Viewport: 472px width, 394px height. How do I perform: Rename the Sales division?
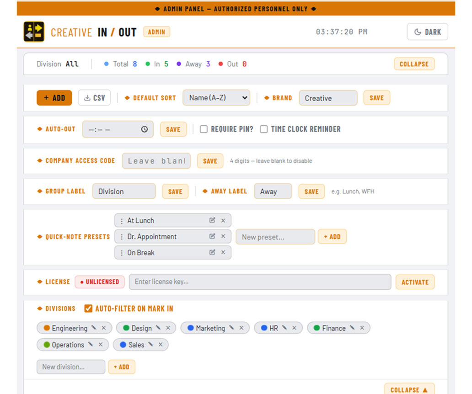[x=151, y=344]
